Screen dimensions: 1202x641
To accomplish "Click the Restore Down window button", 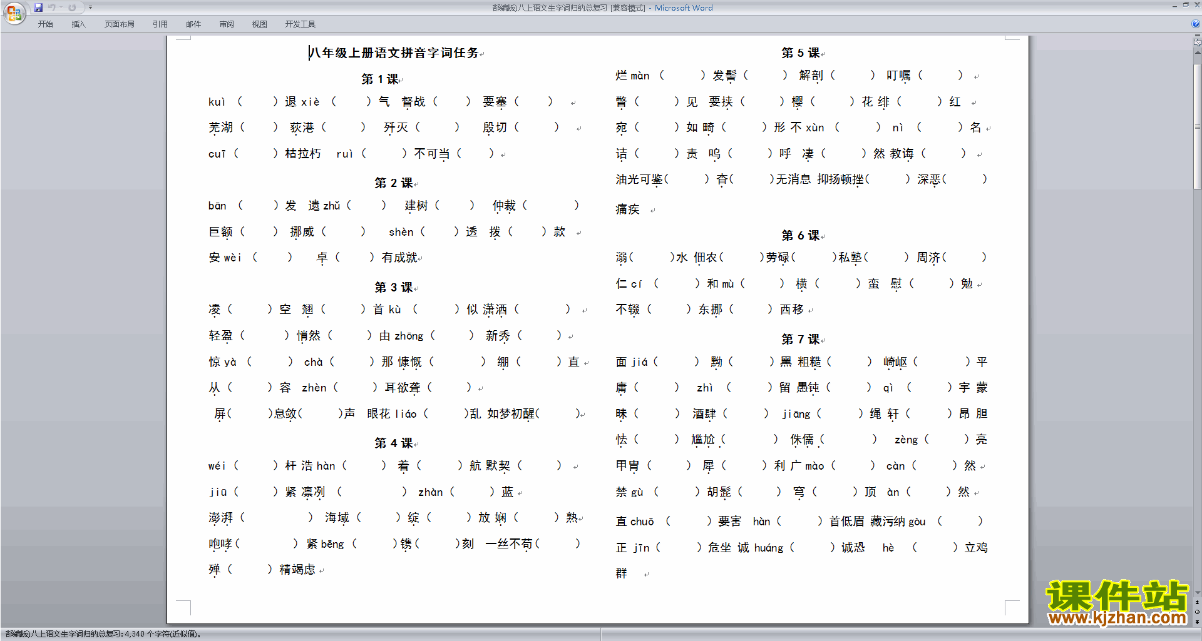I will 1186,5.
